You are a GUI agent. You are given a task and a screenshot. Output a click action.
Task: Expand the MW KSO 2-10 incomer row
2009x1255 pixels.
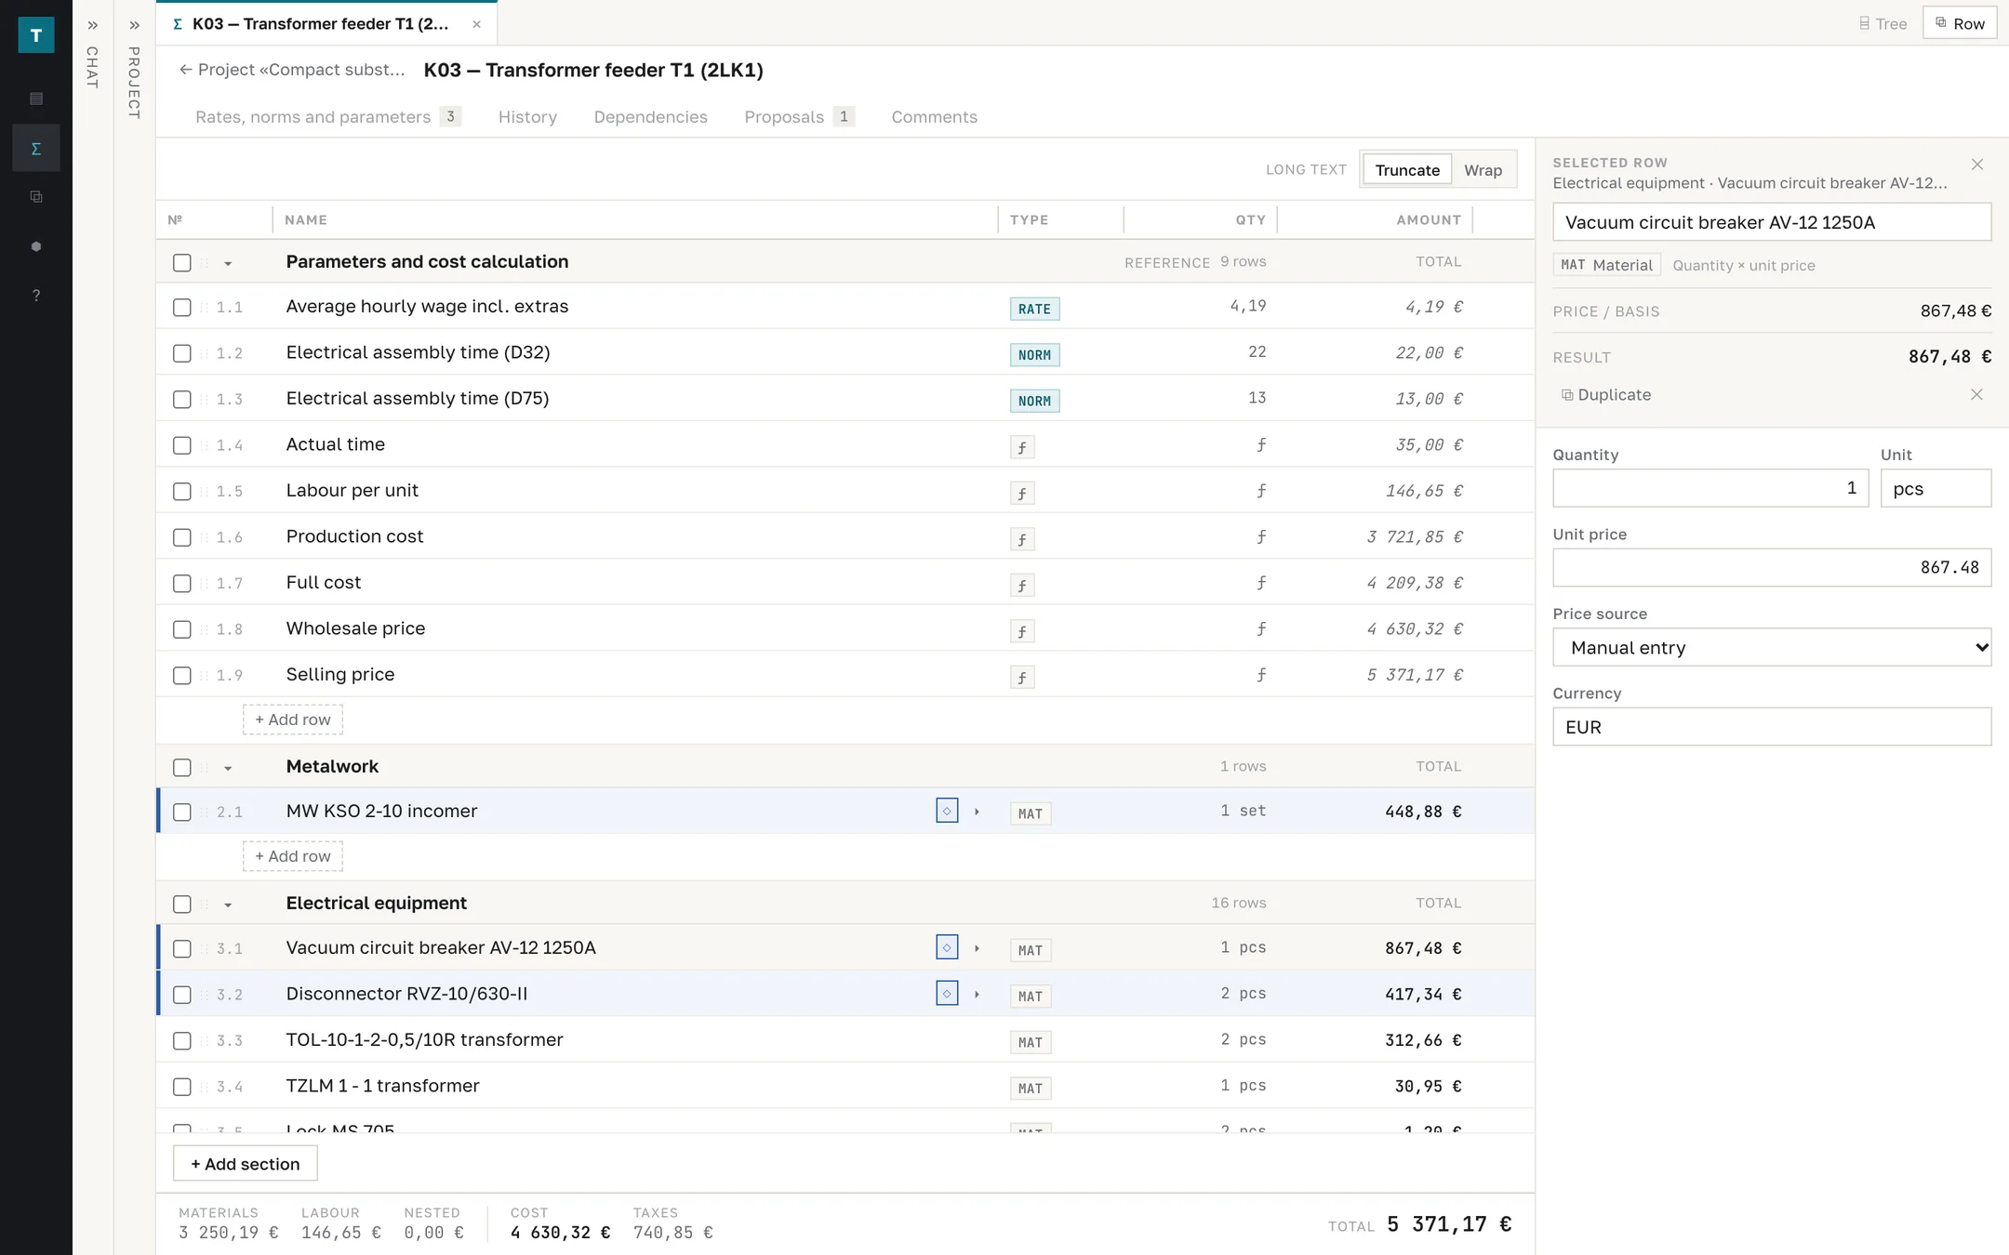click(977, 812)
